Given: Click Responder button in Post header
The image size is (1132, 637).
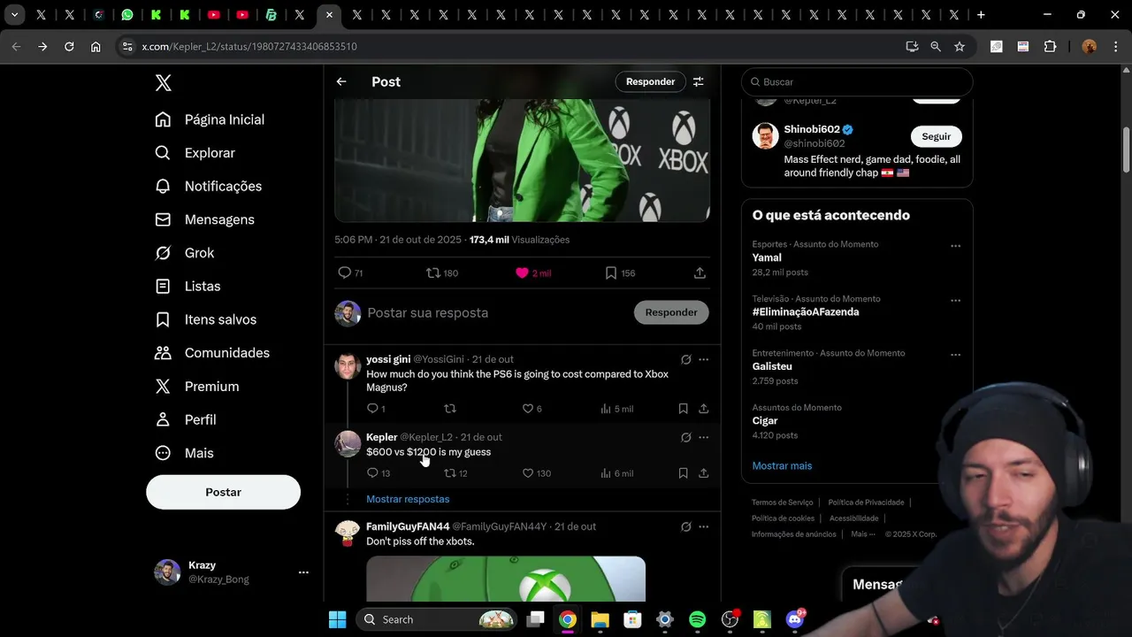Looking at the screenshot, I should [x=650, y=81].
